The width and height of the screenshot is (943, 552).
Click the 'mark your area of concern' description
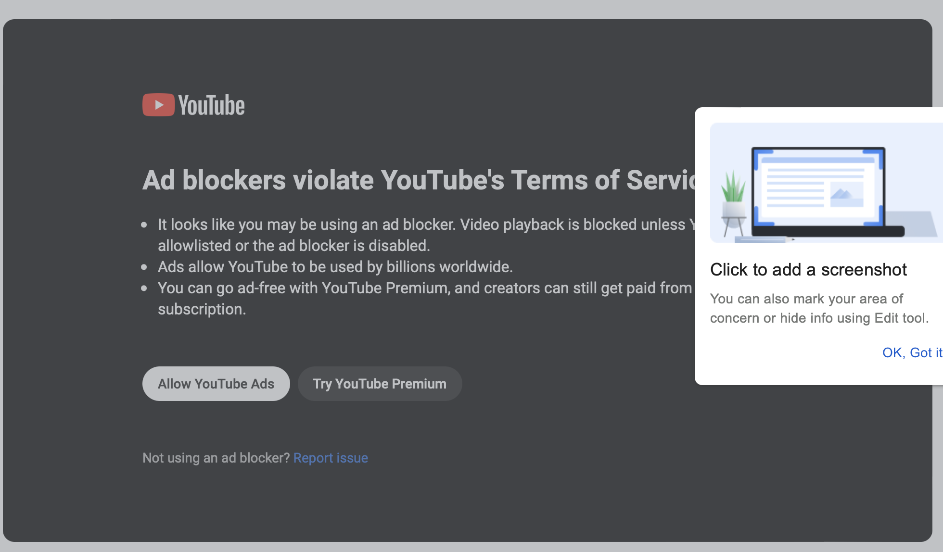pyautogui.click(x=819, y=308)
